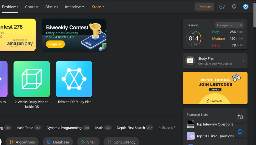Open Top 100 Liked Questions list
256x145 pixels.
pos(215,136)
